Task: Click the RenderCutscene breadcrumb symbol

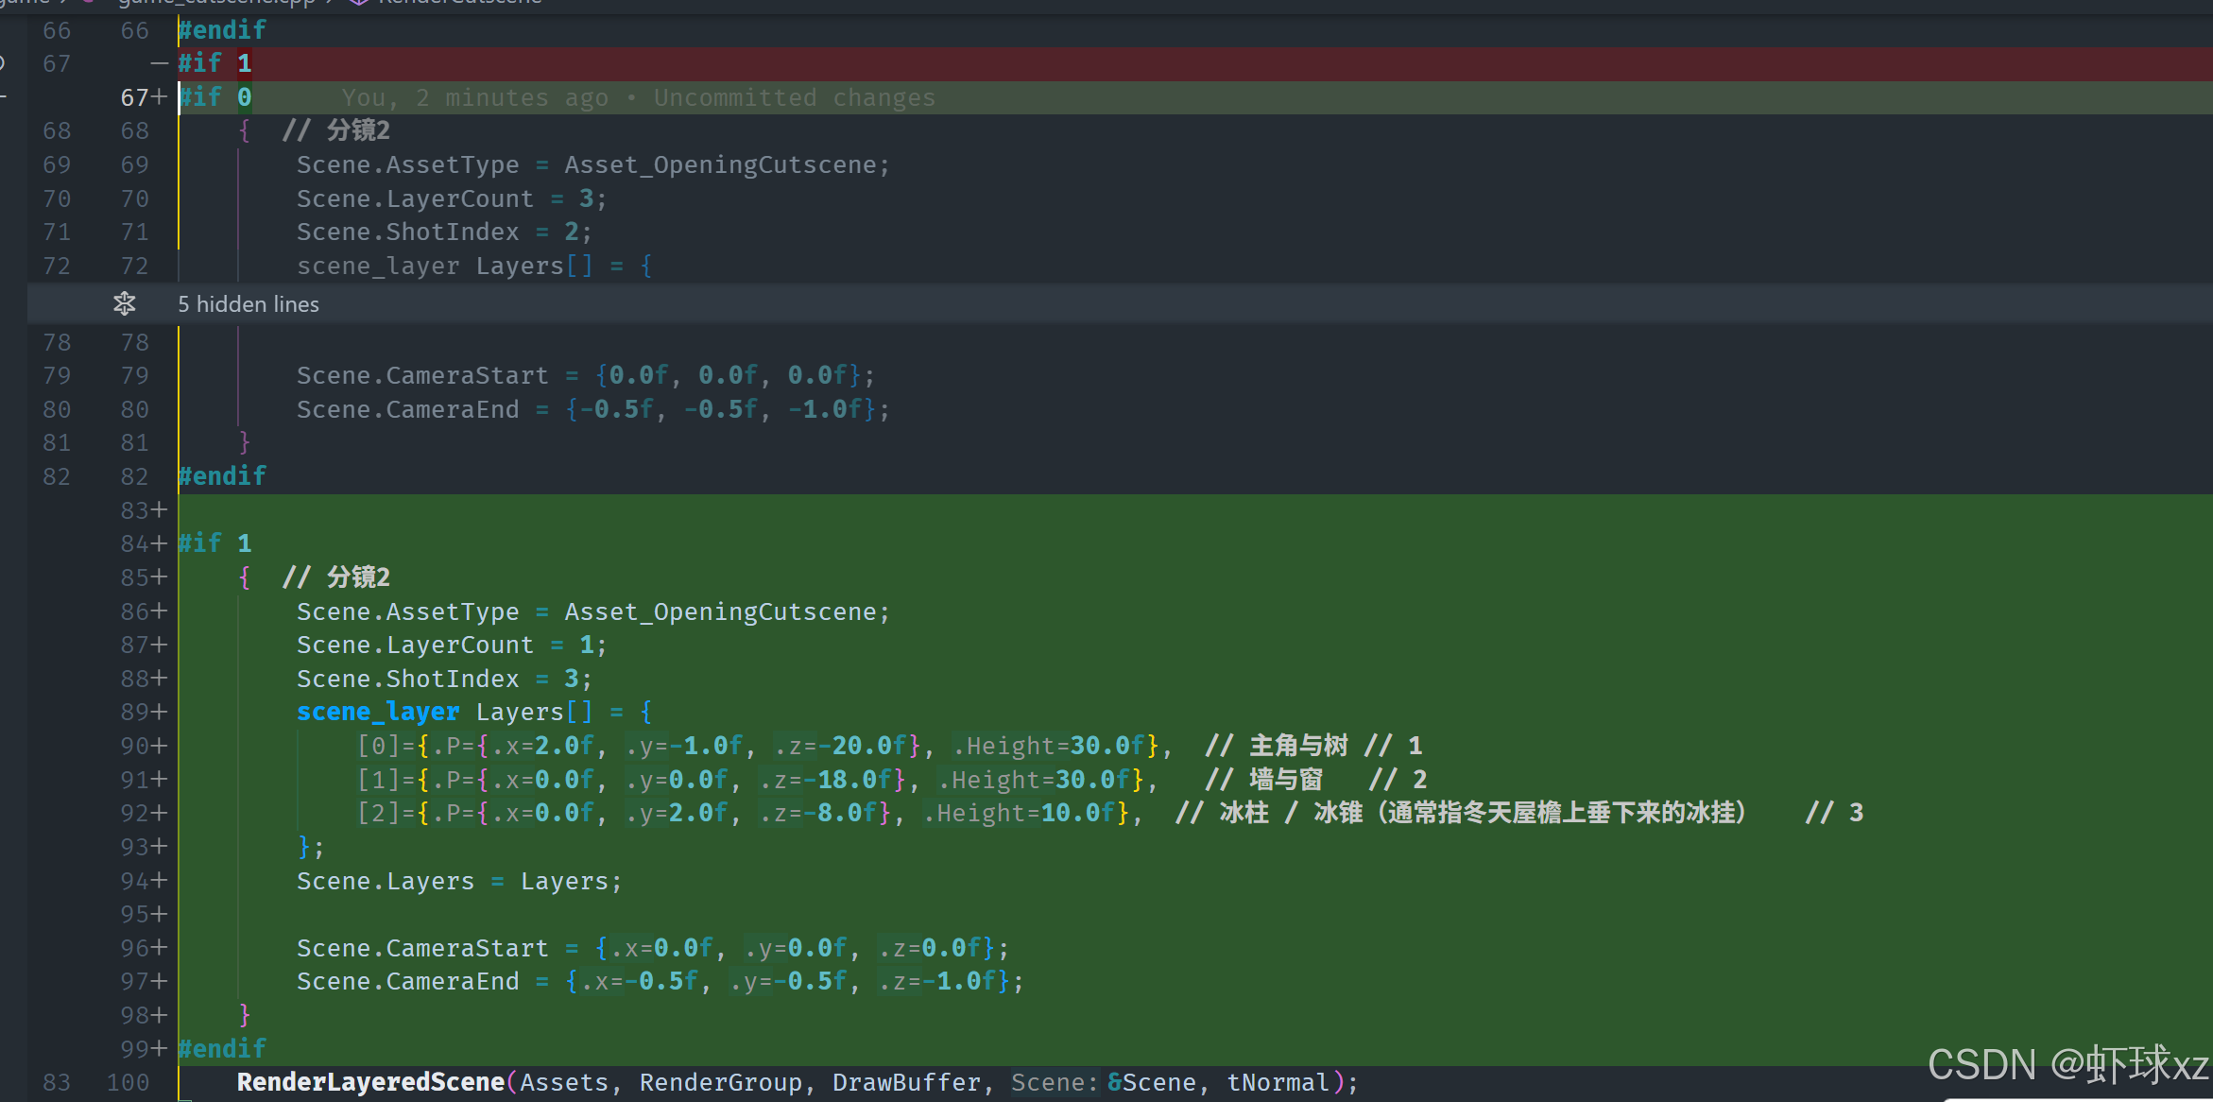Action: click(x=459, y=3)
